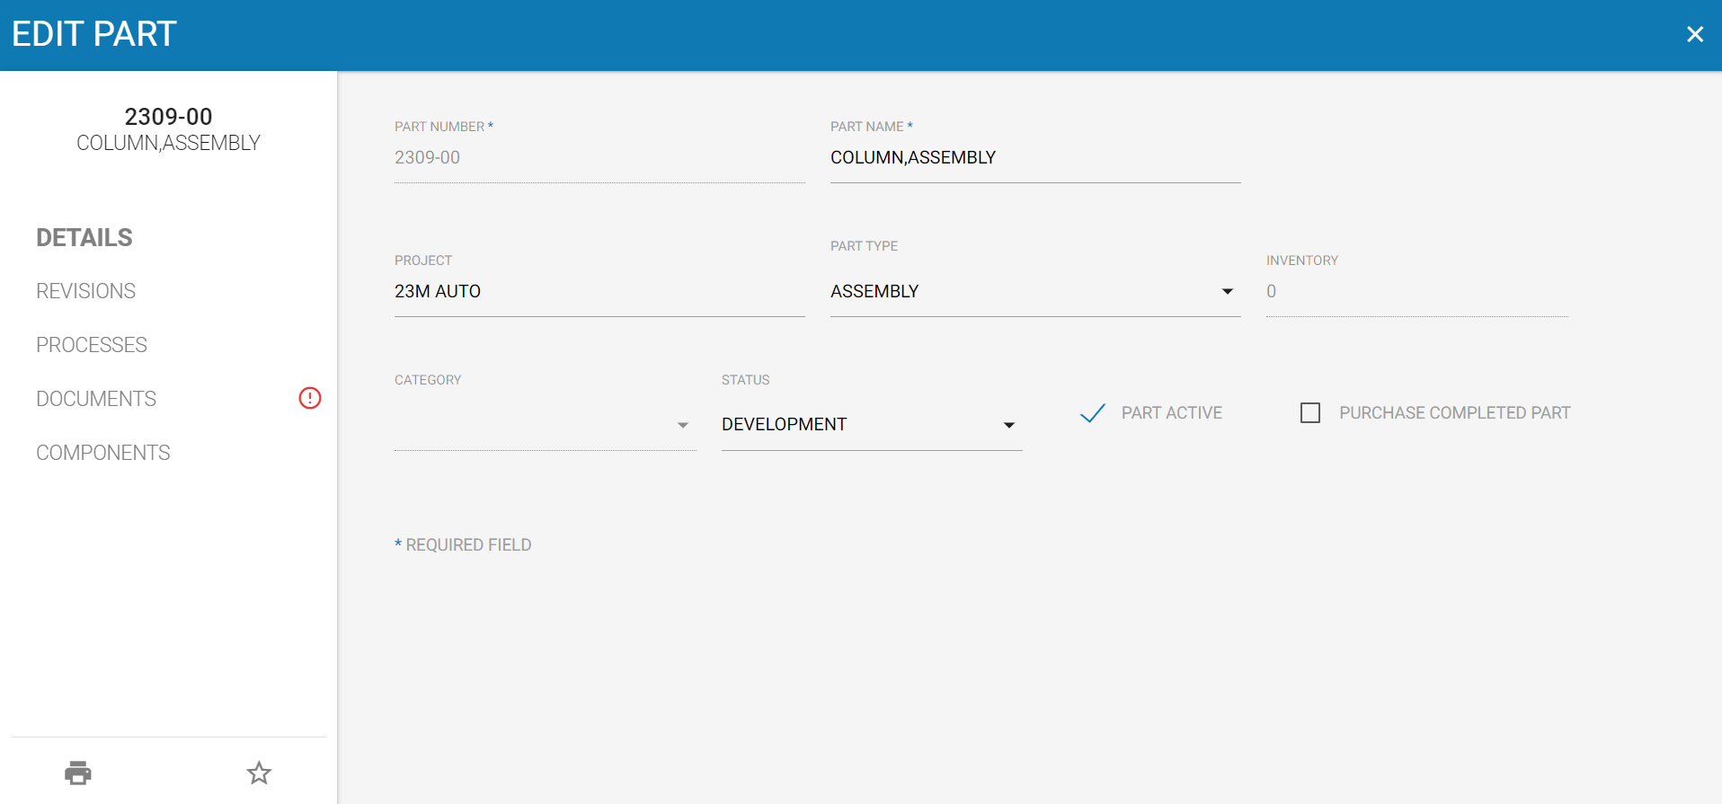
Task: Select the Details section
Action: [84, 237]
